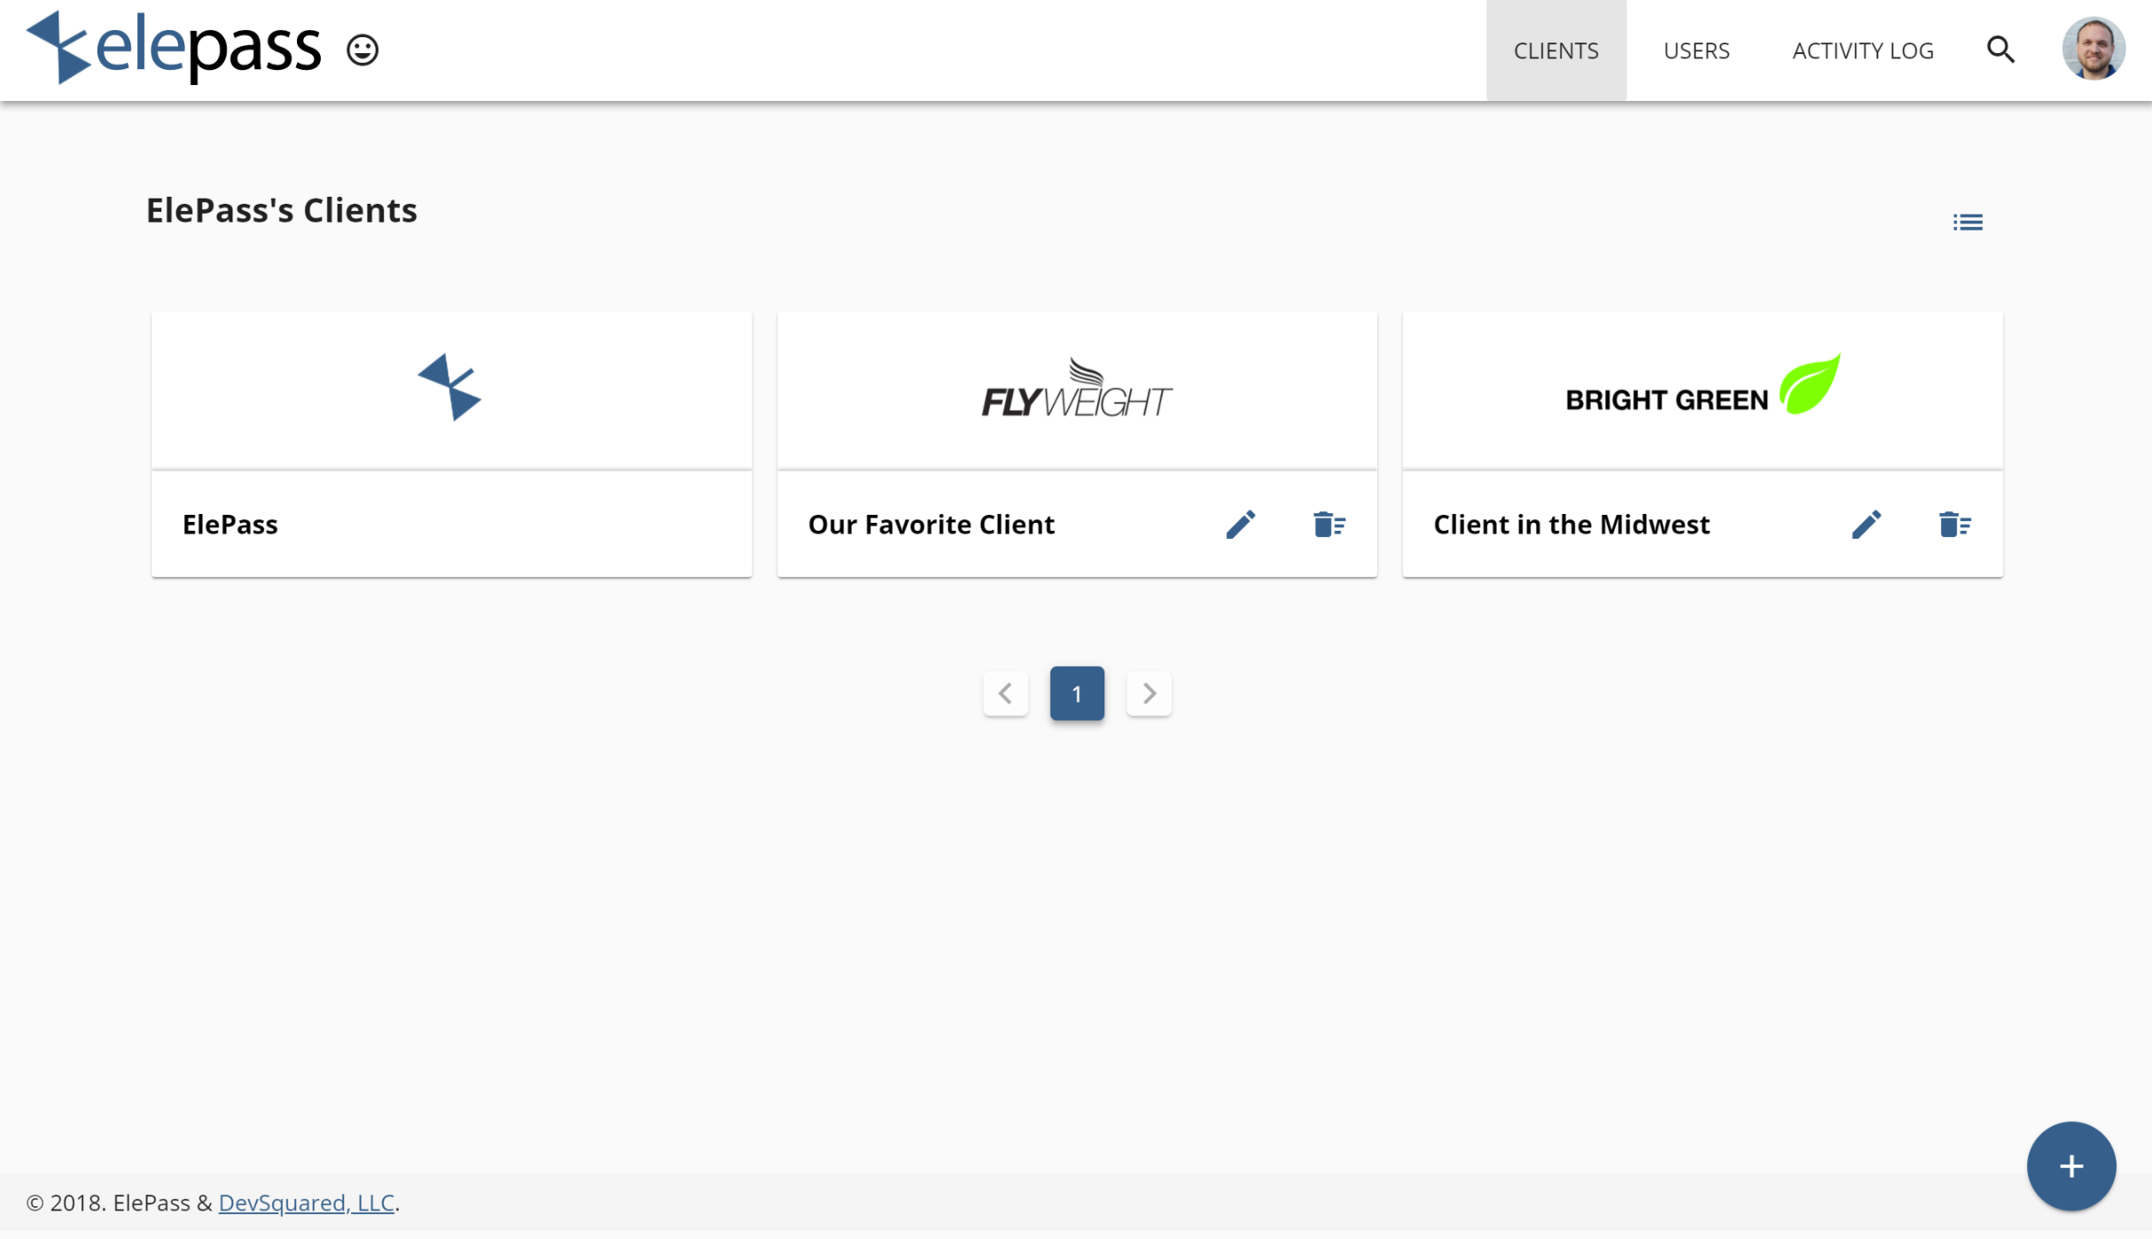Open the Bright Green logo thumbnail
Image resolution: width=2152 pixels, height=1239 pixels.
point(1702,390)
